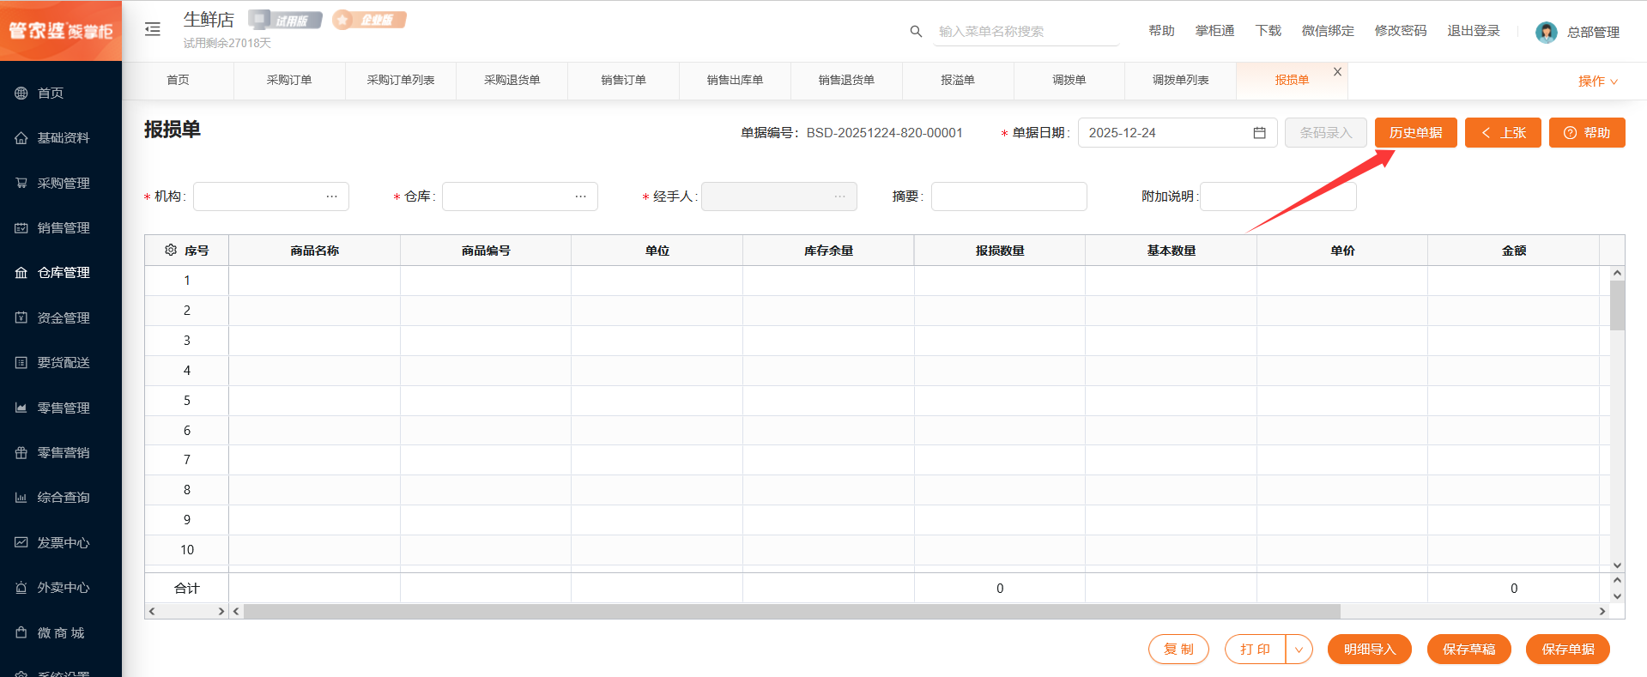1647x677 pixels.
Task: Click the table's horizontal scrollbar
Action: [x=791, y=612]
